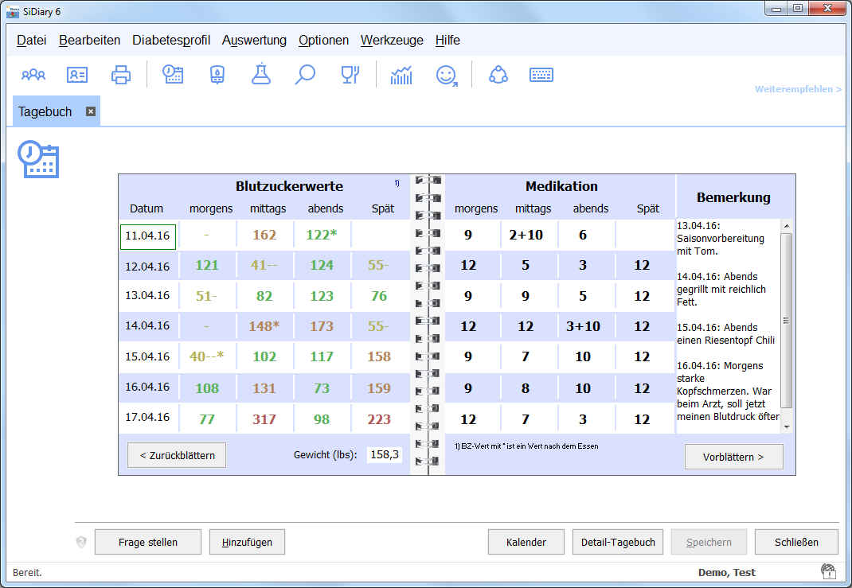Open the Diabetesprofil menu

click(x=171, y=41)
